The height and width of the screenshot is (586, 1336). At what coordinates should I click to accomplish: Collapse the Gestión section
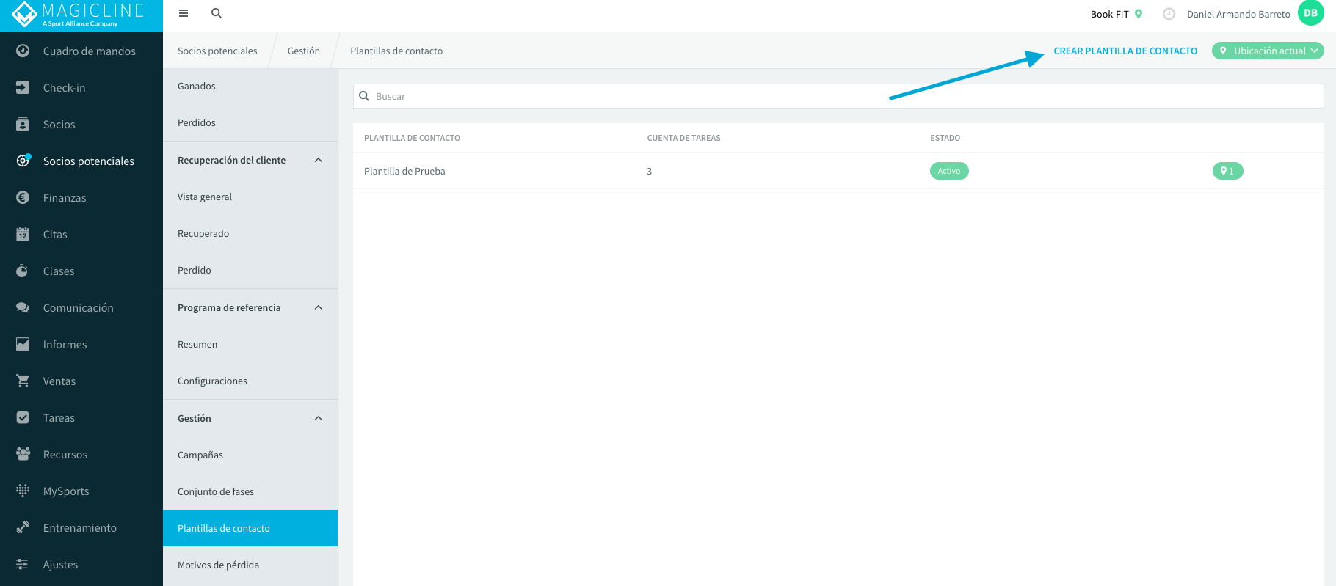click(319, 418)
